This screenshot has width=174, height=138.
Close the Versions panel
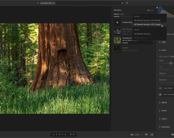[x=152, y=10]
